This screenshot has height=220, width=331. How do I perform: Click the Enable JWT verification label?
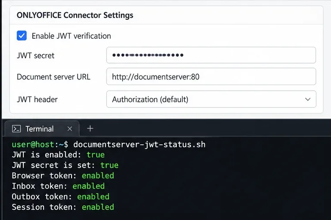pyautogui.click(x=72, y=36)
